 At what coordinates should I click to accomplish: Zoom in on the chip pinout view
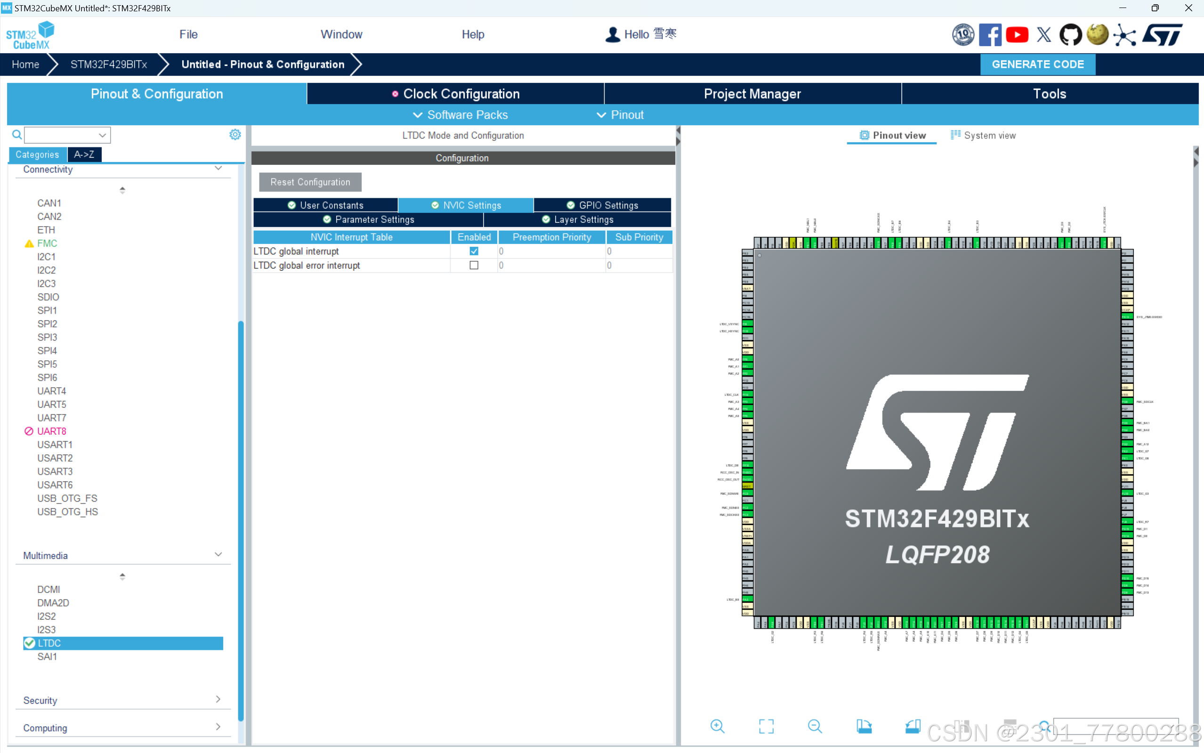pyautogui.click(x=717, y=726)
